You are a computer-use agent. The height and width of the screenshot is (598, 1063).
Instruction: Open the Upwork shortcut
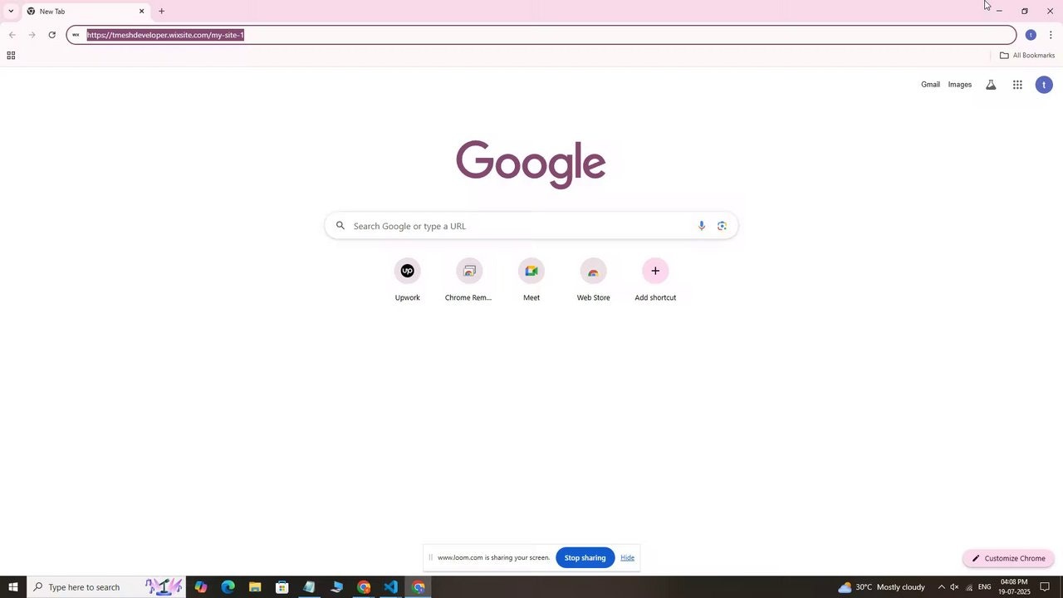[x=407, y=271]
